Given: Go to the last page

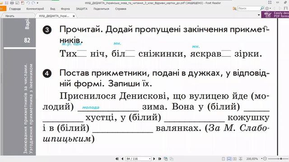Looking at the screenshot, I should pos(159,159).
